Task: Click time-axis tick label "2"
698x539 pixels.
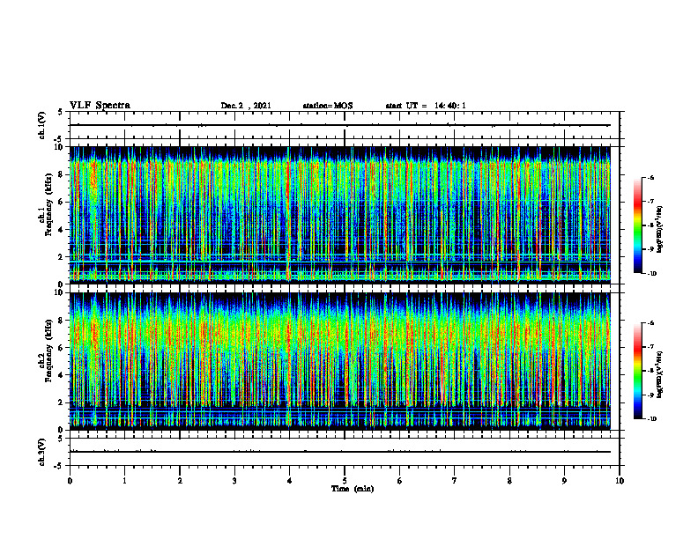Action: point(180,481)
